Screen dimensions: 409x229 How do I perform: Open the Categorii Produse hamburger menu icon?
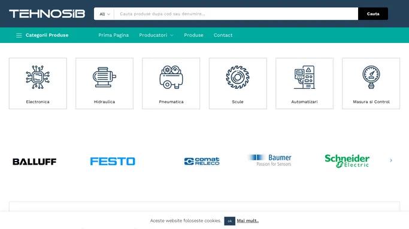point(19,35)
